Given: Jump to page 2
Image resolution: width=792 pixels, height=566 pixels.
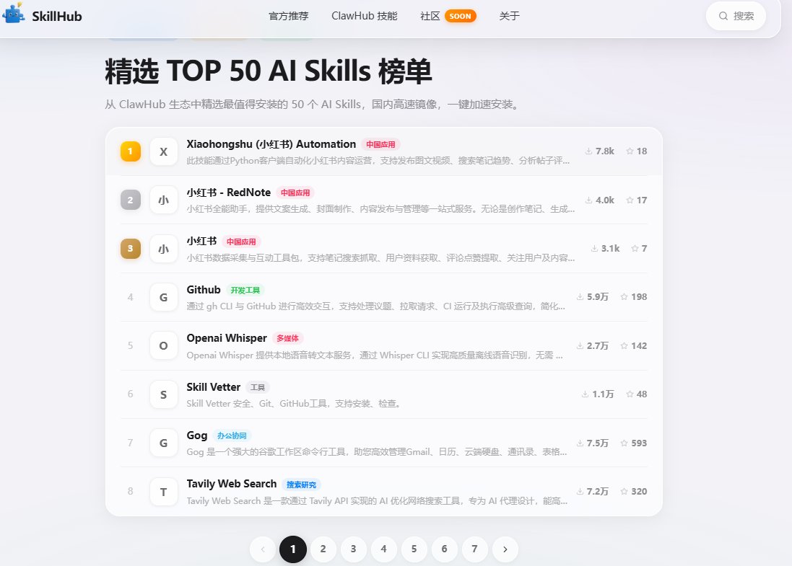Looking at the screenshot, I should tap(323, 549).
